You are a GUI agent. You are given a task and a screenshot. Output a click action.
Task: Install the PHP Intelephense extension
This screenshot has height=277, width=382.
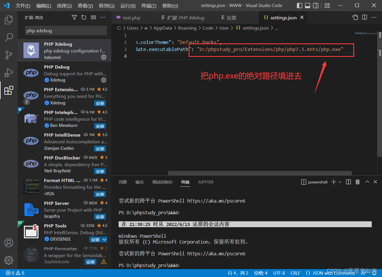(100, 126)
